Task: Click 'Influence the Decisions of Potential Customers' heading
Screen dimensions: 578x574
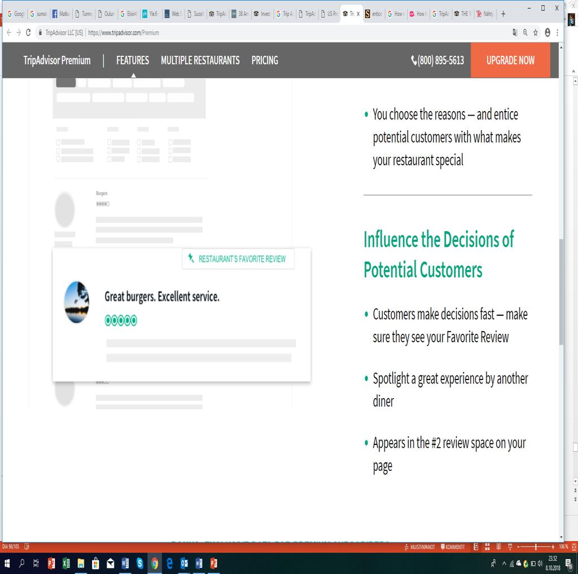Action: [439, 255]
